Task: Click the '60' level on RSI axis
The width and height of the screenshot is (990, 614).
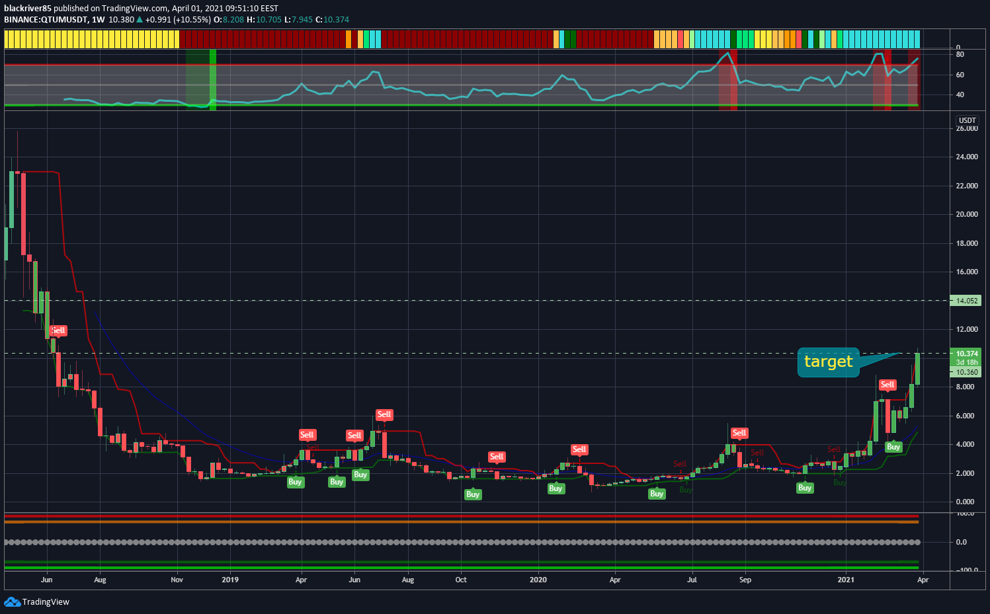Action: pyautogui.click(x=960, y=75)
